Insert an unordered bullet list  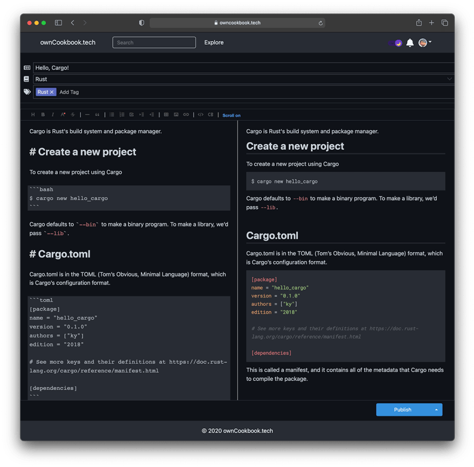click(x=112, y=115)
